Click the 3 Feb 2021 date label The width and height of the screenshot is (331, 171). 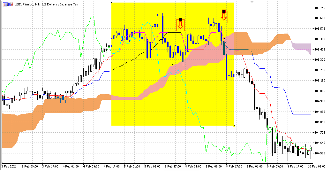[9, 167]
